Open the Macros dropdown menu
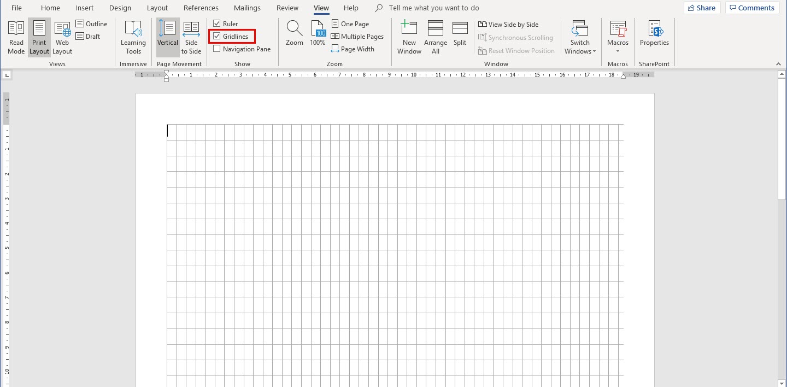The width and height of the screenshot is (787, 387). [x=618, y=37]
